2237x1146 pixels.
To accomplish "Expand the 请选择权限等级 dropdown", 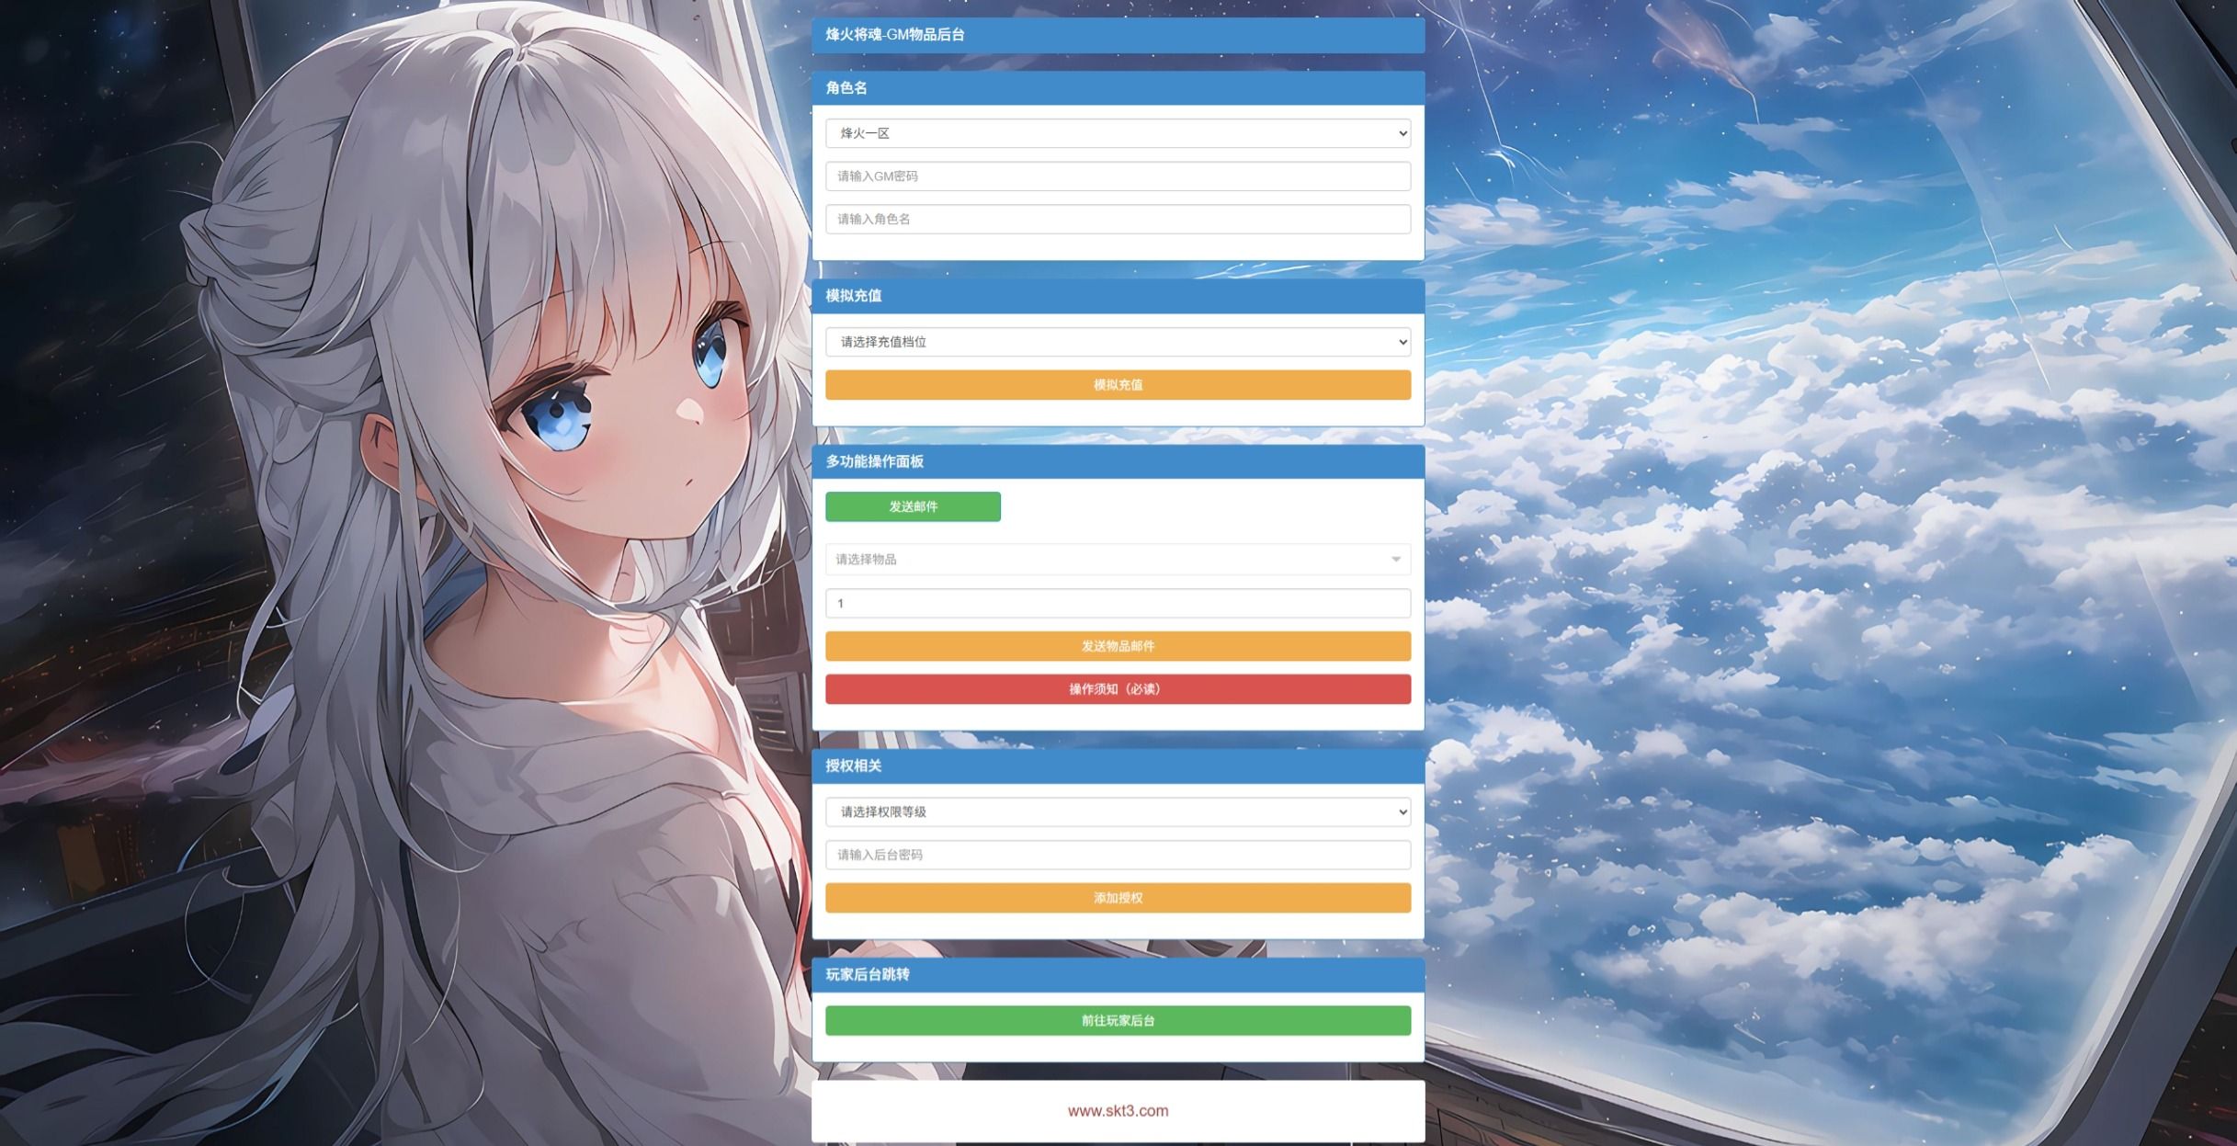I will coord(1118,811).
